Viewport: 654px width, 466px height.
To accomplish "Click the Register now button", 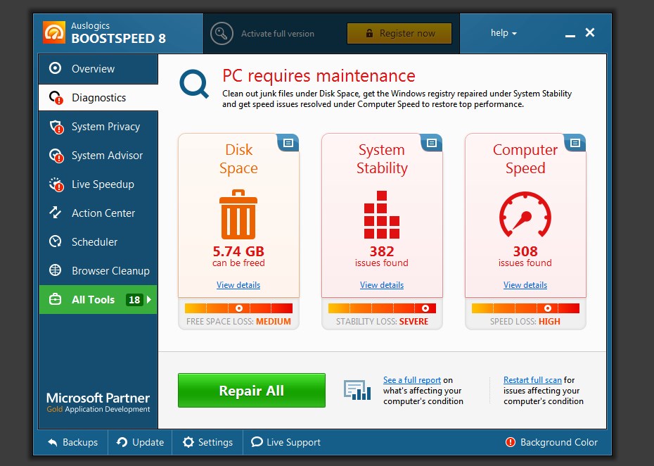I will tap(399, 33).
